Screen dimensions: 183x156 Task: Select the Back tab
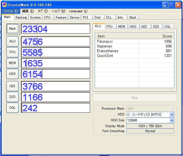(133, 17)
